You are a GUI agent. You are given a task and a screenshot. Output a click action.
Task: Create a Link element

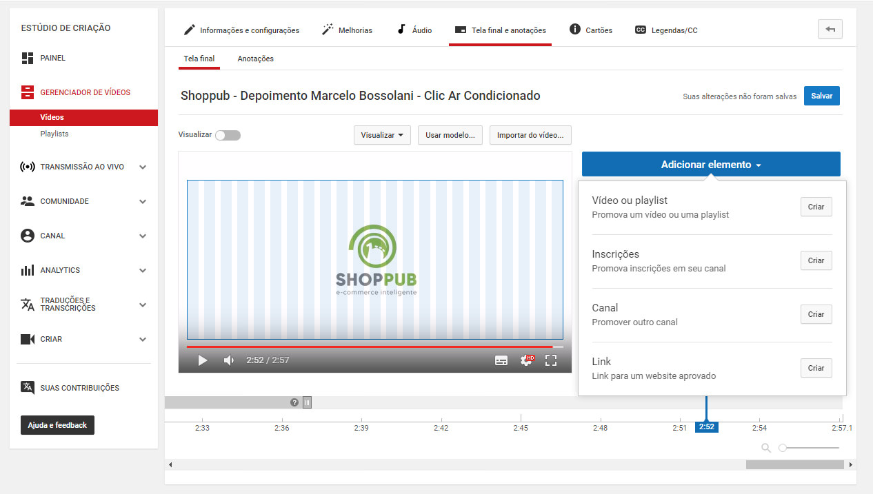point(816,368)
